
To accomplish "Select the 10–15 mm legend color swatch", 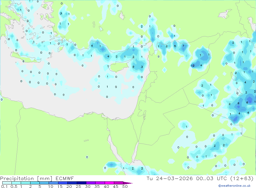I will coord(54,183).
